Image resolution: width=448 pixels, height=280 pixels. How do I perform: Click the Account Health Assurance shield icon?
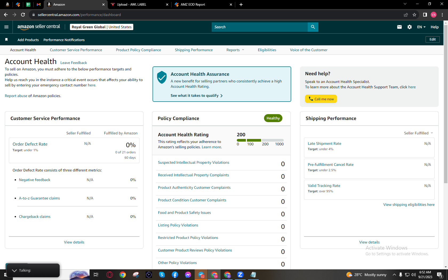click(162, 77)
